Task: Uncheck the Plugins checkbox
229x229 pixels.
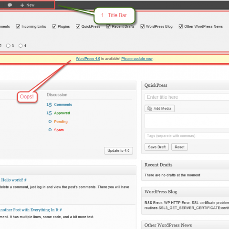Action: pos(54,26)
